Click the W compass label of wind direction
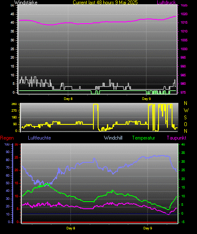The height and width of the screenshot is (234, 197). click(186, 110)
